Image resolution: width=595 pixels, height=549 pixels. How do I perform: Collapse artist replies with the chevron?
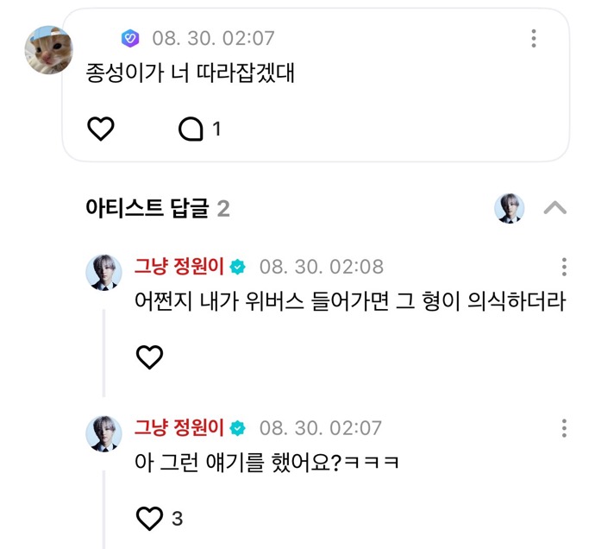tap(555, 208)
